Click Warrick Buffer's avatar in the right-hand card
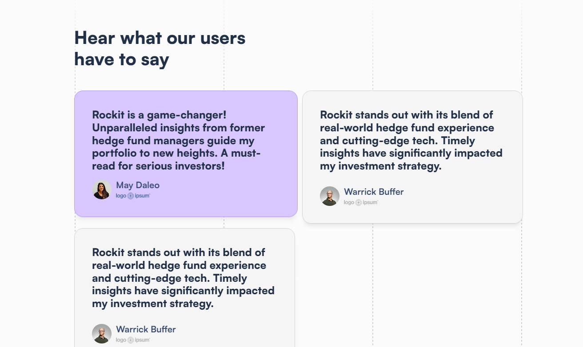 coord(330,196)
